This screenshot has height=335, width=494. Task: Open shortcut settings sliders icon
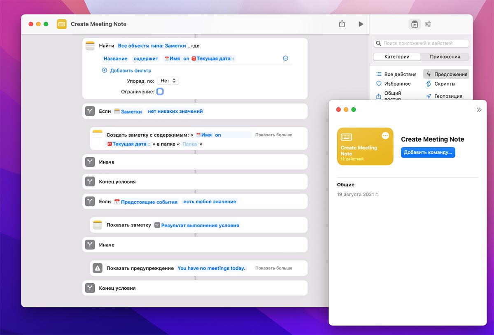[x=428, y=24]
